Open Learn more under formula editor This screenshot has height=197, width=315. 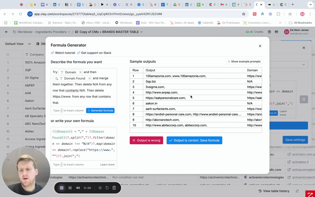pyautogui.click(x=107, y=165)
